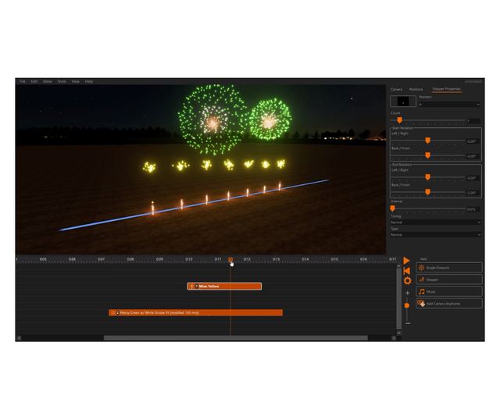Open the Show menu
The height and width of the screenshot is (420, 500).
(47, 81)
